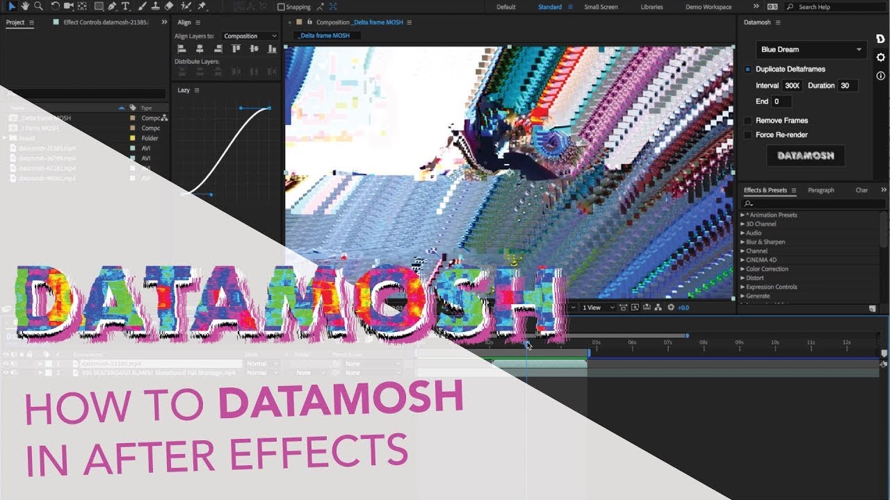Click the DATAMOSH render button

click(805, 156)
